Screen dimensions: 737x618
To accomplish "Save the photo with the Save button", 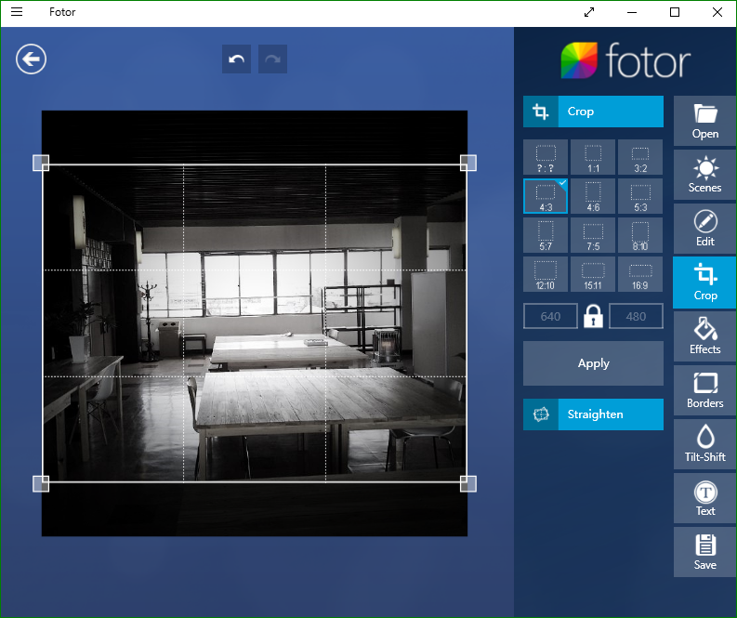I will (x=705, y=552).
